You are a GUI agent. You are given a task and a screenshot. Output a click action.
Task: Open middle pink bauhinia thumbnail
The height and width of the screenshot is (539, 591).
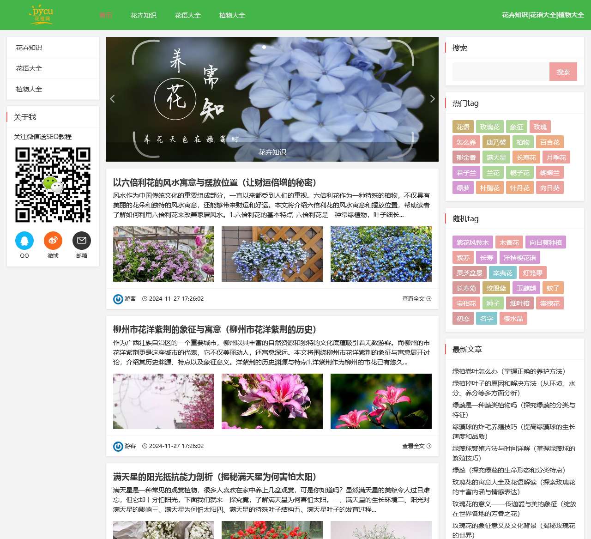(x=272, y=401)
